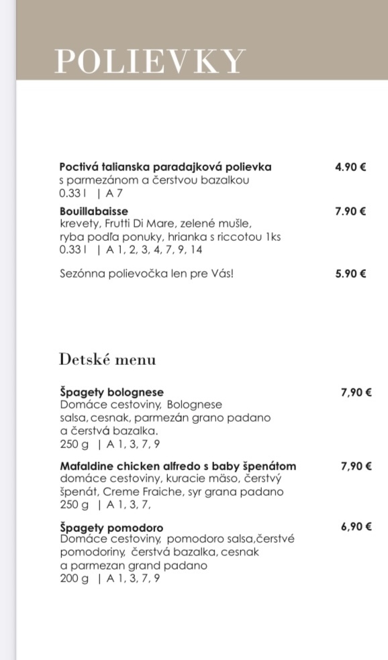Viewport: 388px width, 660px height.
Task: Click the Mafaldine 7,90 € price
Action: coord(356,466)
